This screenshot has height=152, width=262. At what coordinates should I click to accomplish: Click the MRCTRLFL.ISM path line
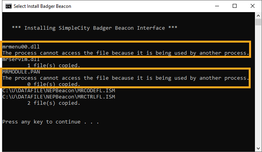(x=59, y=97)
